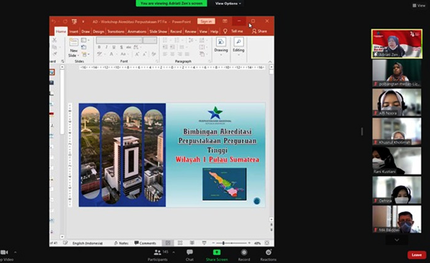Click the Center align paragraph icon
The height and width of the screenshot is (263, 430).
(x=173, y=54)
